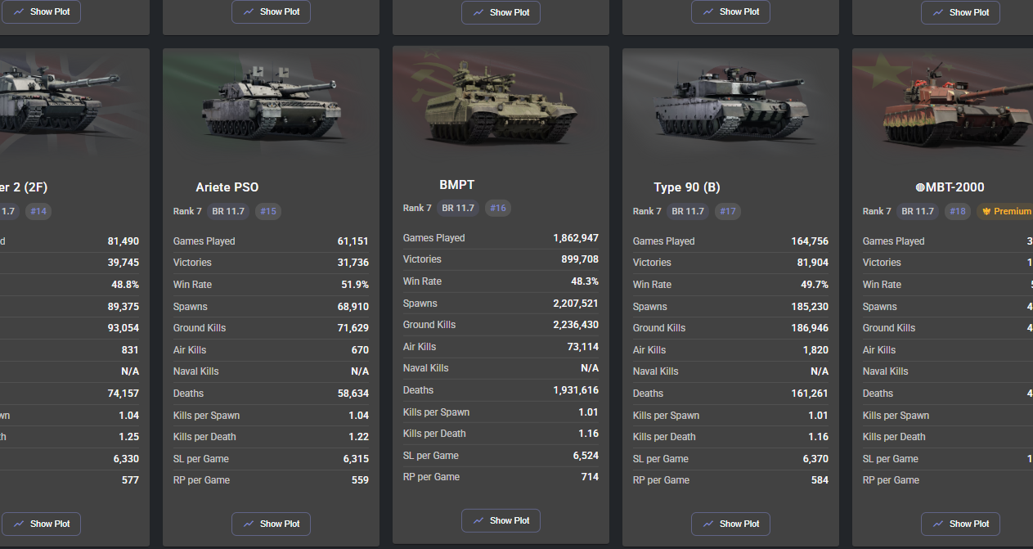This screenshot has width=1033, height=549.
Task: Click the Premium crown badge on MBT-2000
Action: (x=1005, y=211)
